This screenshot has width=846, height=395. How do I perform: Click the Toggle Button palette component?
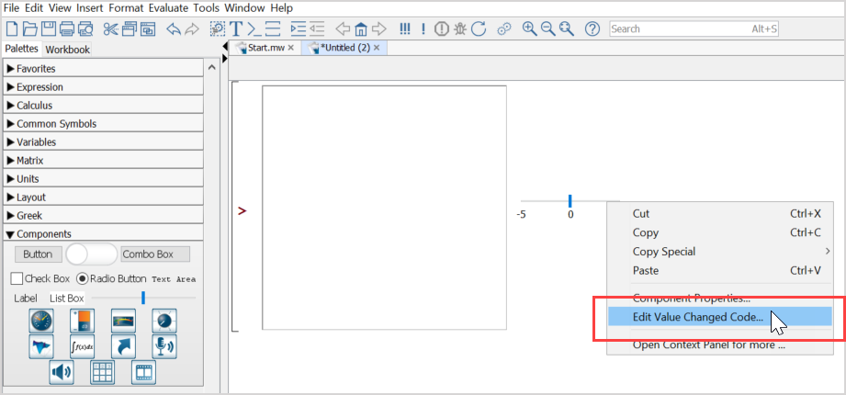(x=91, y=254)
